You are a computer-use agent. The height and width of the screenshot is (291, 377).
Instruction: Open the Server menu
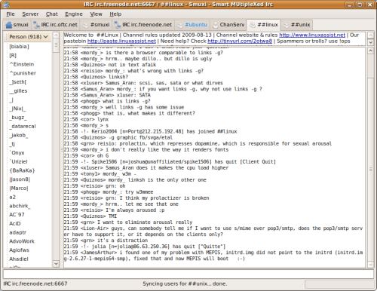pos(30,14)
